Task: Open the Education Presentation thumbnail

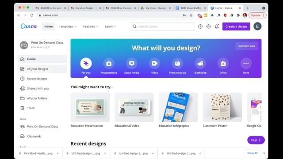Action: coord(90,107)
